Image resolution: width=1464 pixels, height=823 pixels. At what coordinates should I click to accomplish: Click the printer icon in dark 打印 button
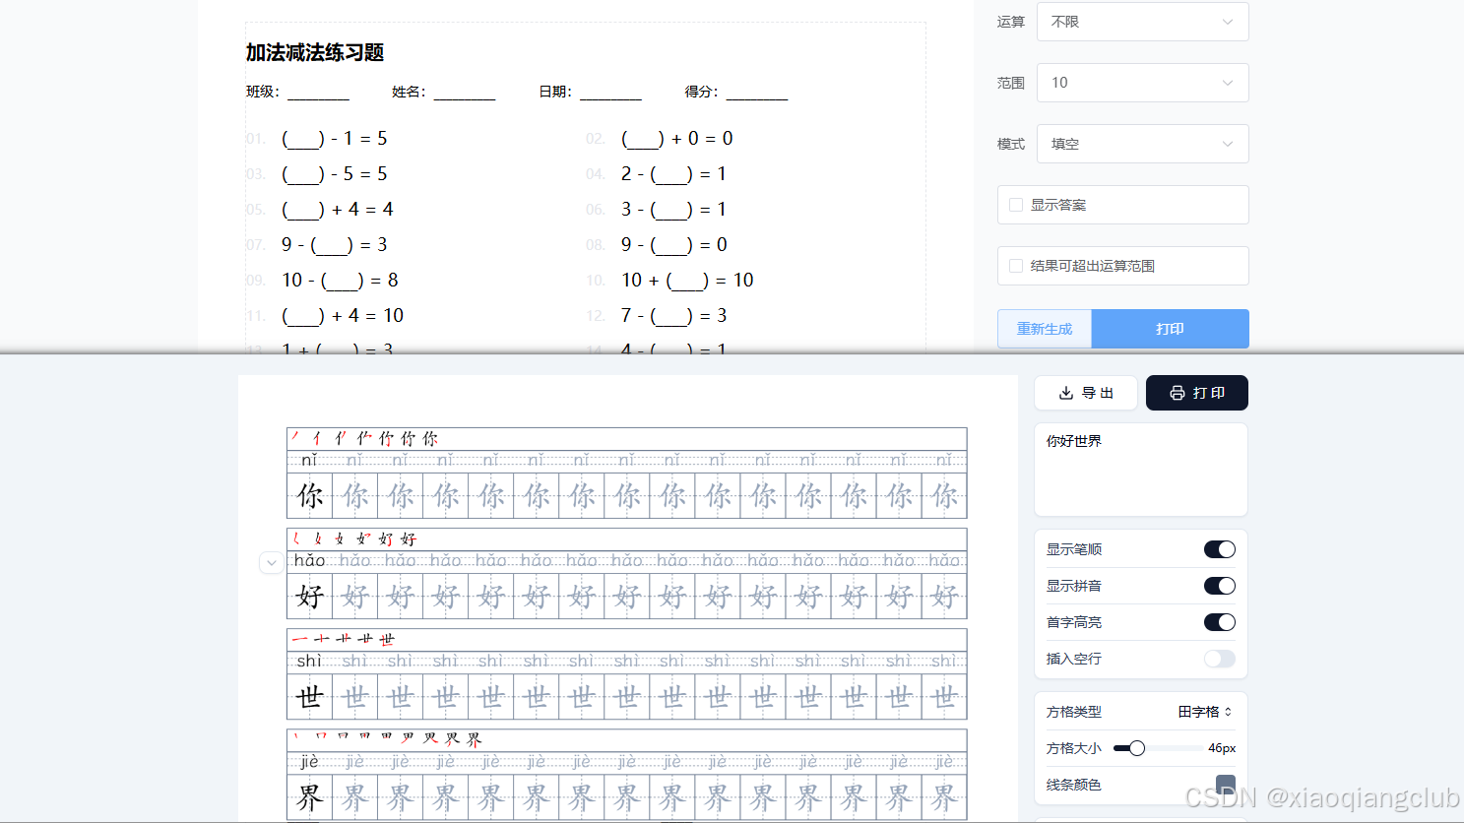pyautogui.click(x=1178, y=393)
